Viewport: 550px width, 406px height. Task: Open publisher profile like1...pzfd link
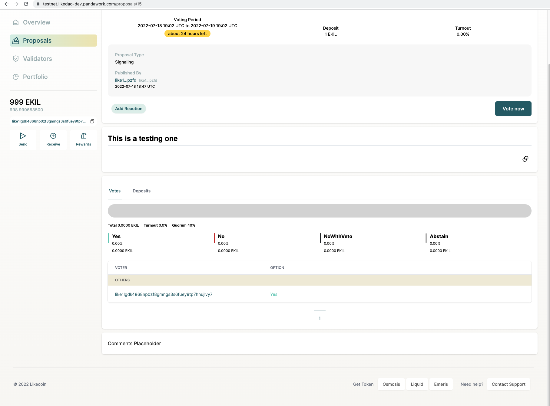coord(126,80)
